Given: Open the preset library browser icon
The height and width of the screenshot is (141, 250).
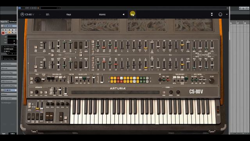Looking at the screenshot, I should (x=48, y=14).
